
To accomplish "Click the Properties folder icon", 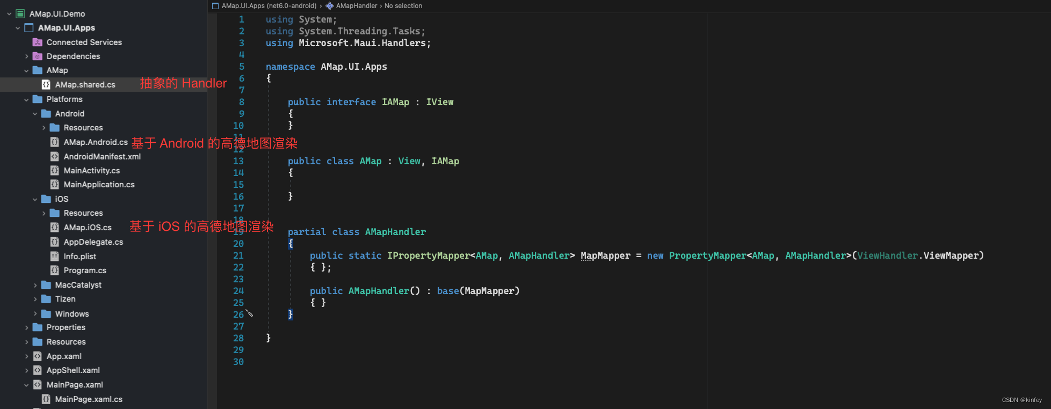I will [38, 327].
